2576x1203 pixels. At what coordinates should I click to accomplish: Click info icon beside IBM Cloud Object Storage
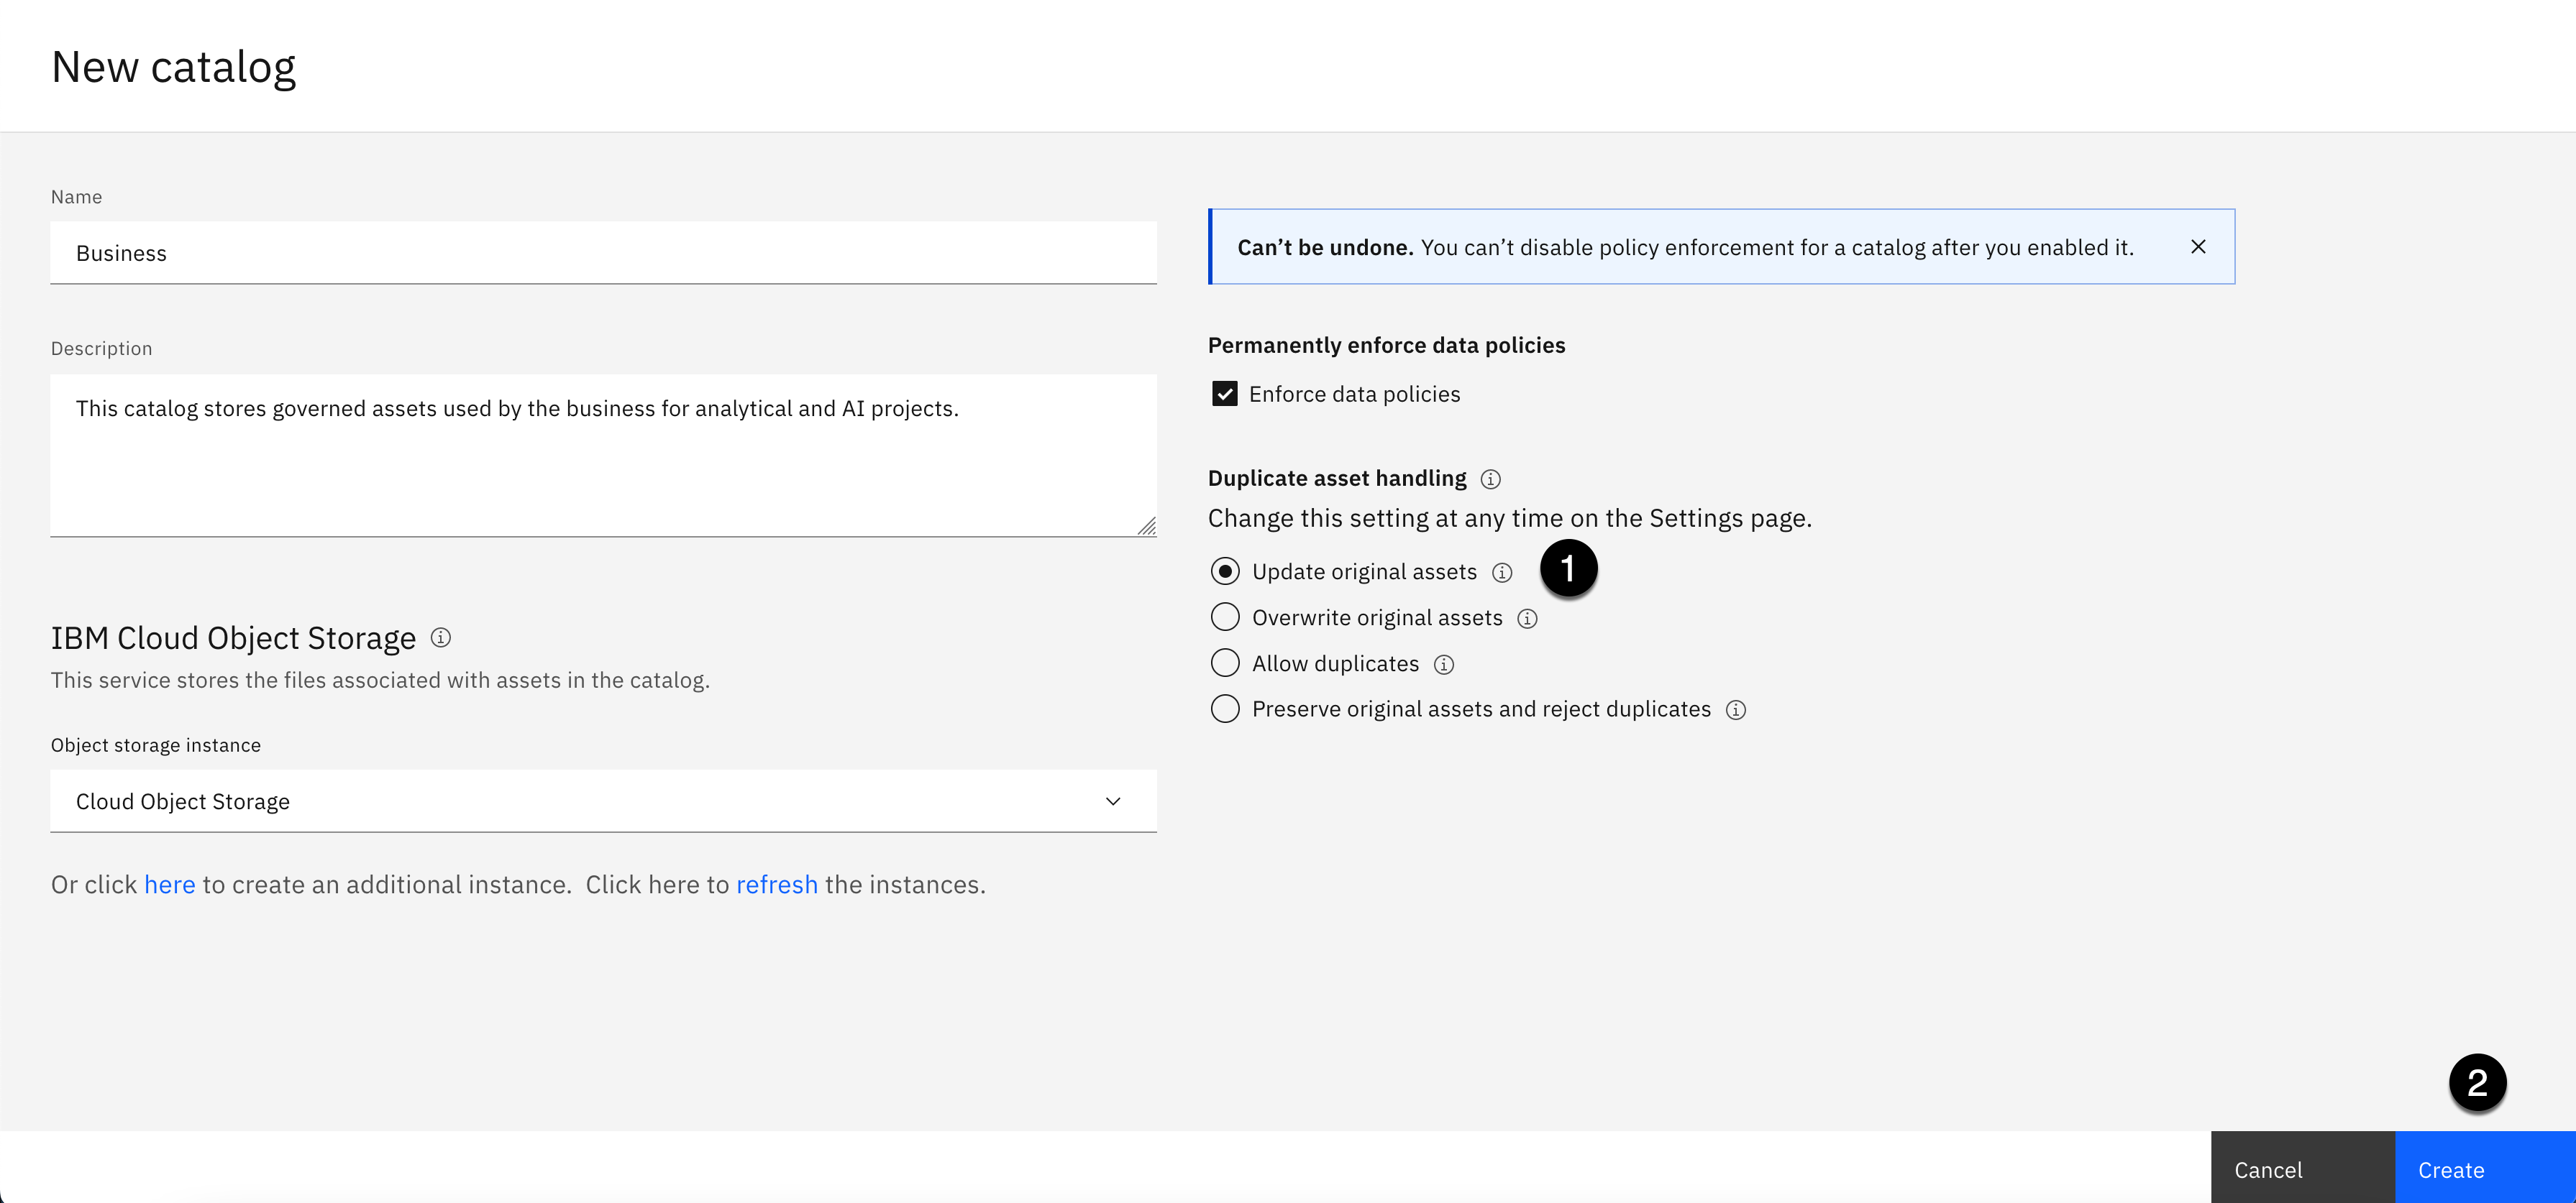click(x=441, y=637)
